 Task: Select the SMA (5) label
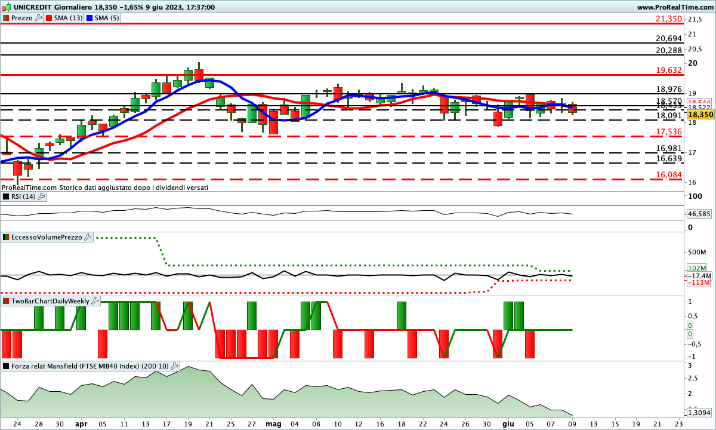click(107, 18)
